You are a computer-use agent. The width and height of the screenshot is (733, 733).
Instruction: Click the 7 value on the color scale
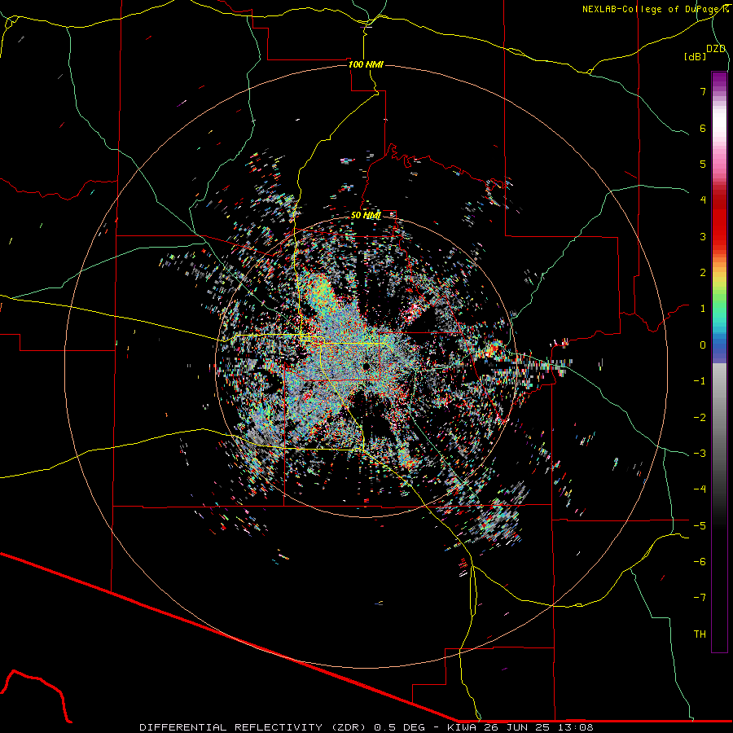pyautogui.click(x=703, y=91)
